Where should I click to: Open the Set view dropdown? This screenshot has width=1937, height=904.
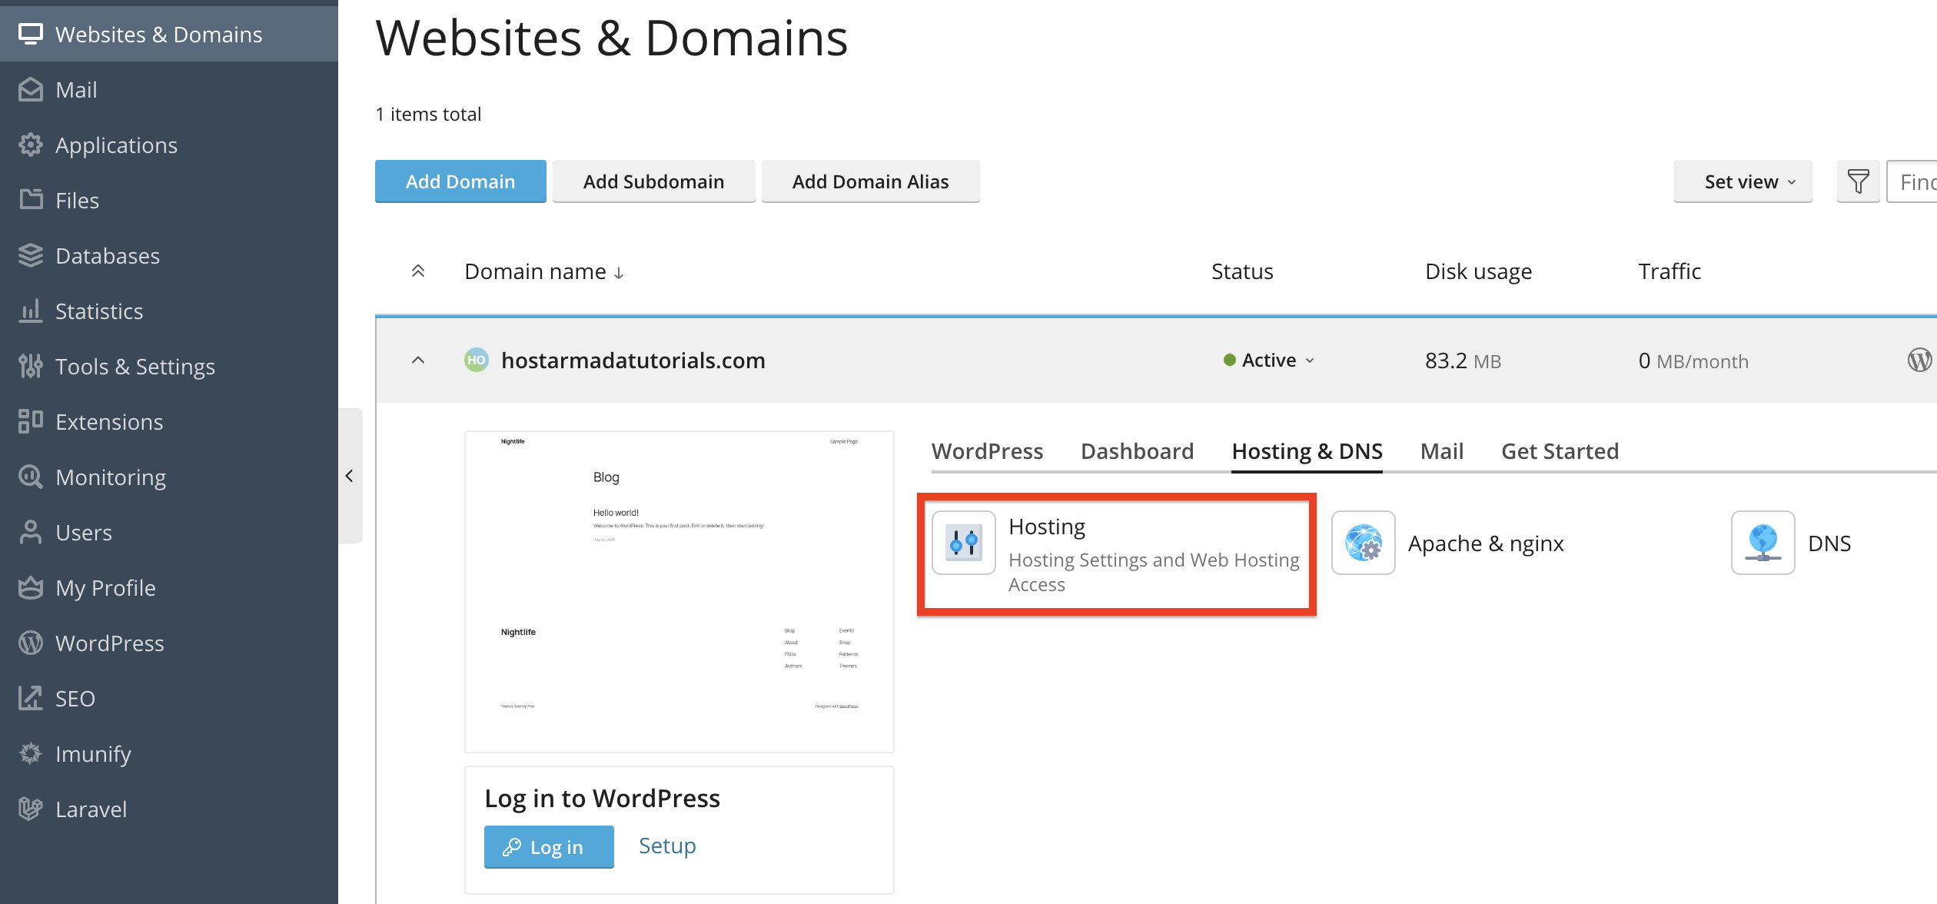click(1743, 181)
